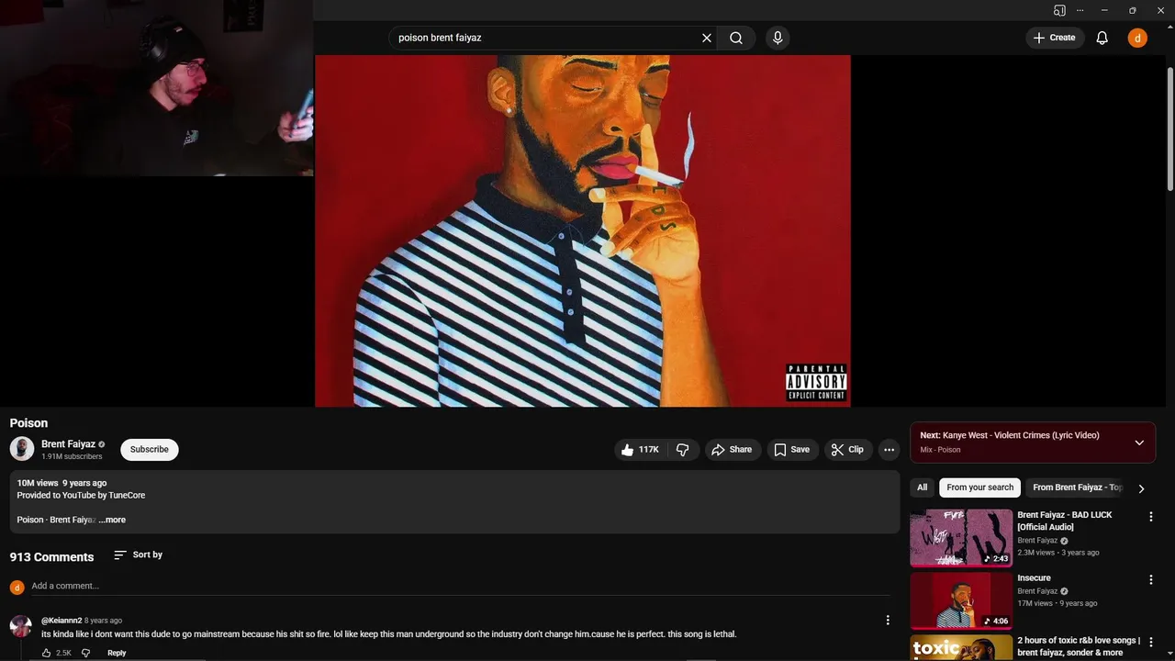Open Sort by comments menu
This screenshot has width=1175, height=661.
139,555
